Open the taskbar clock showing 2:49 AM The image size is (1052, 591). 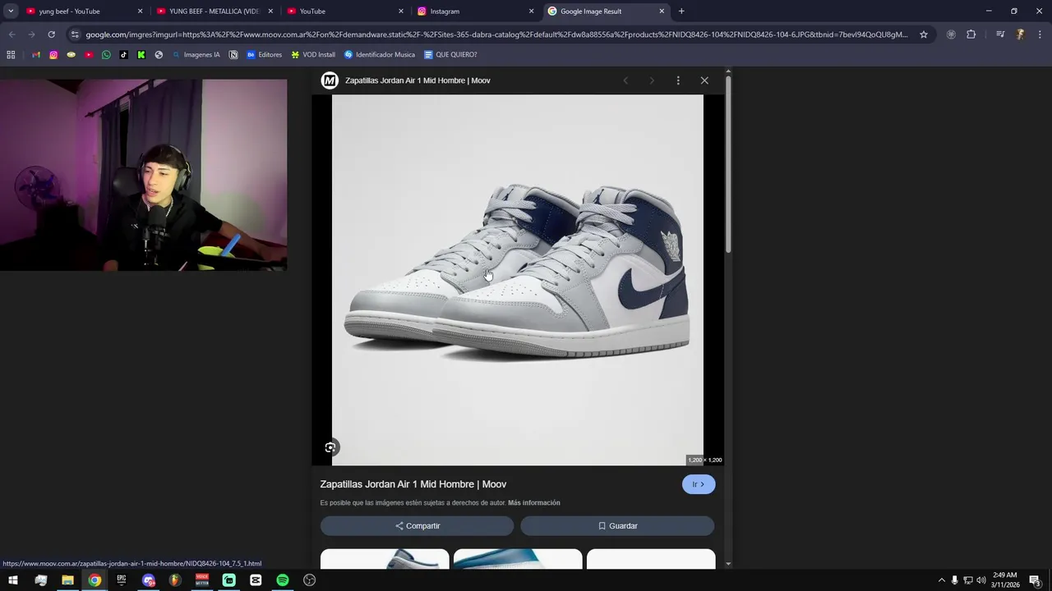tap(1005, 580)
